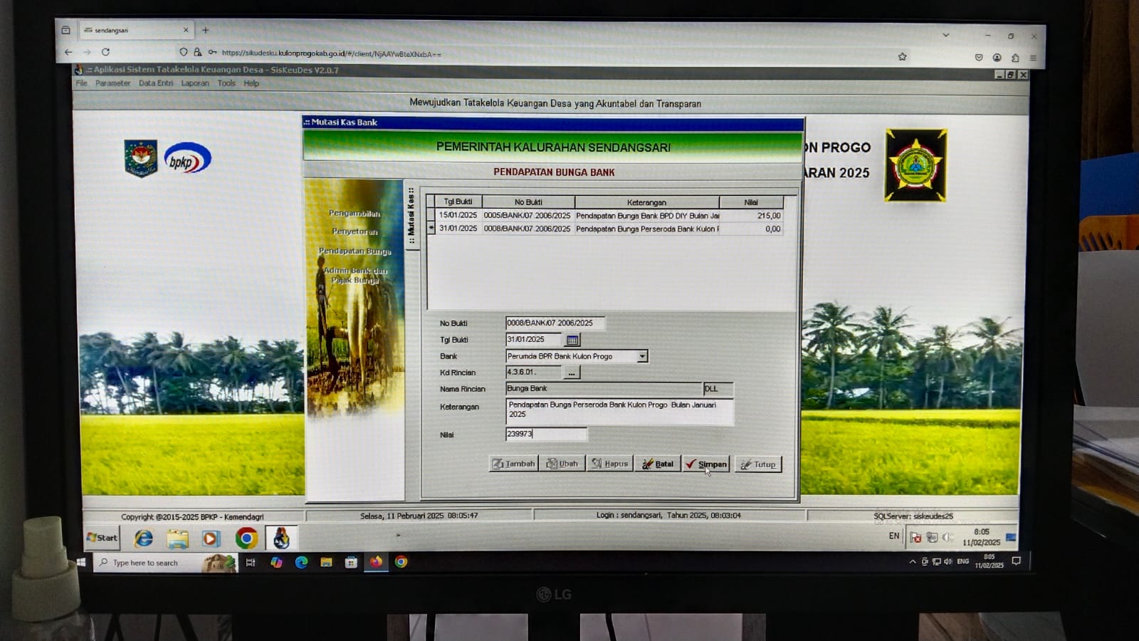Click the DLL field next to Nama Rincian
Viewport: 1139px width, 641px height.
click(x=718, y=389)
